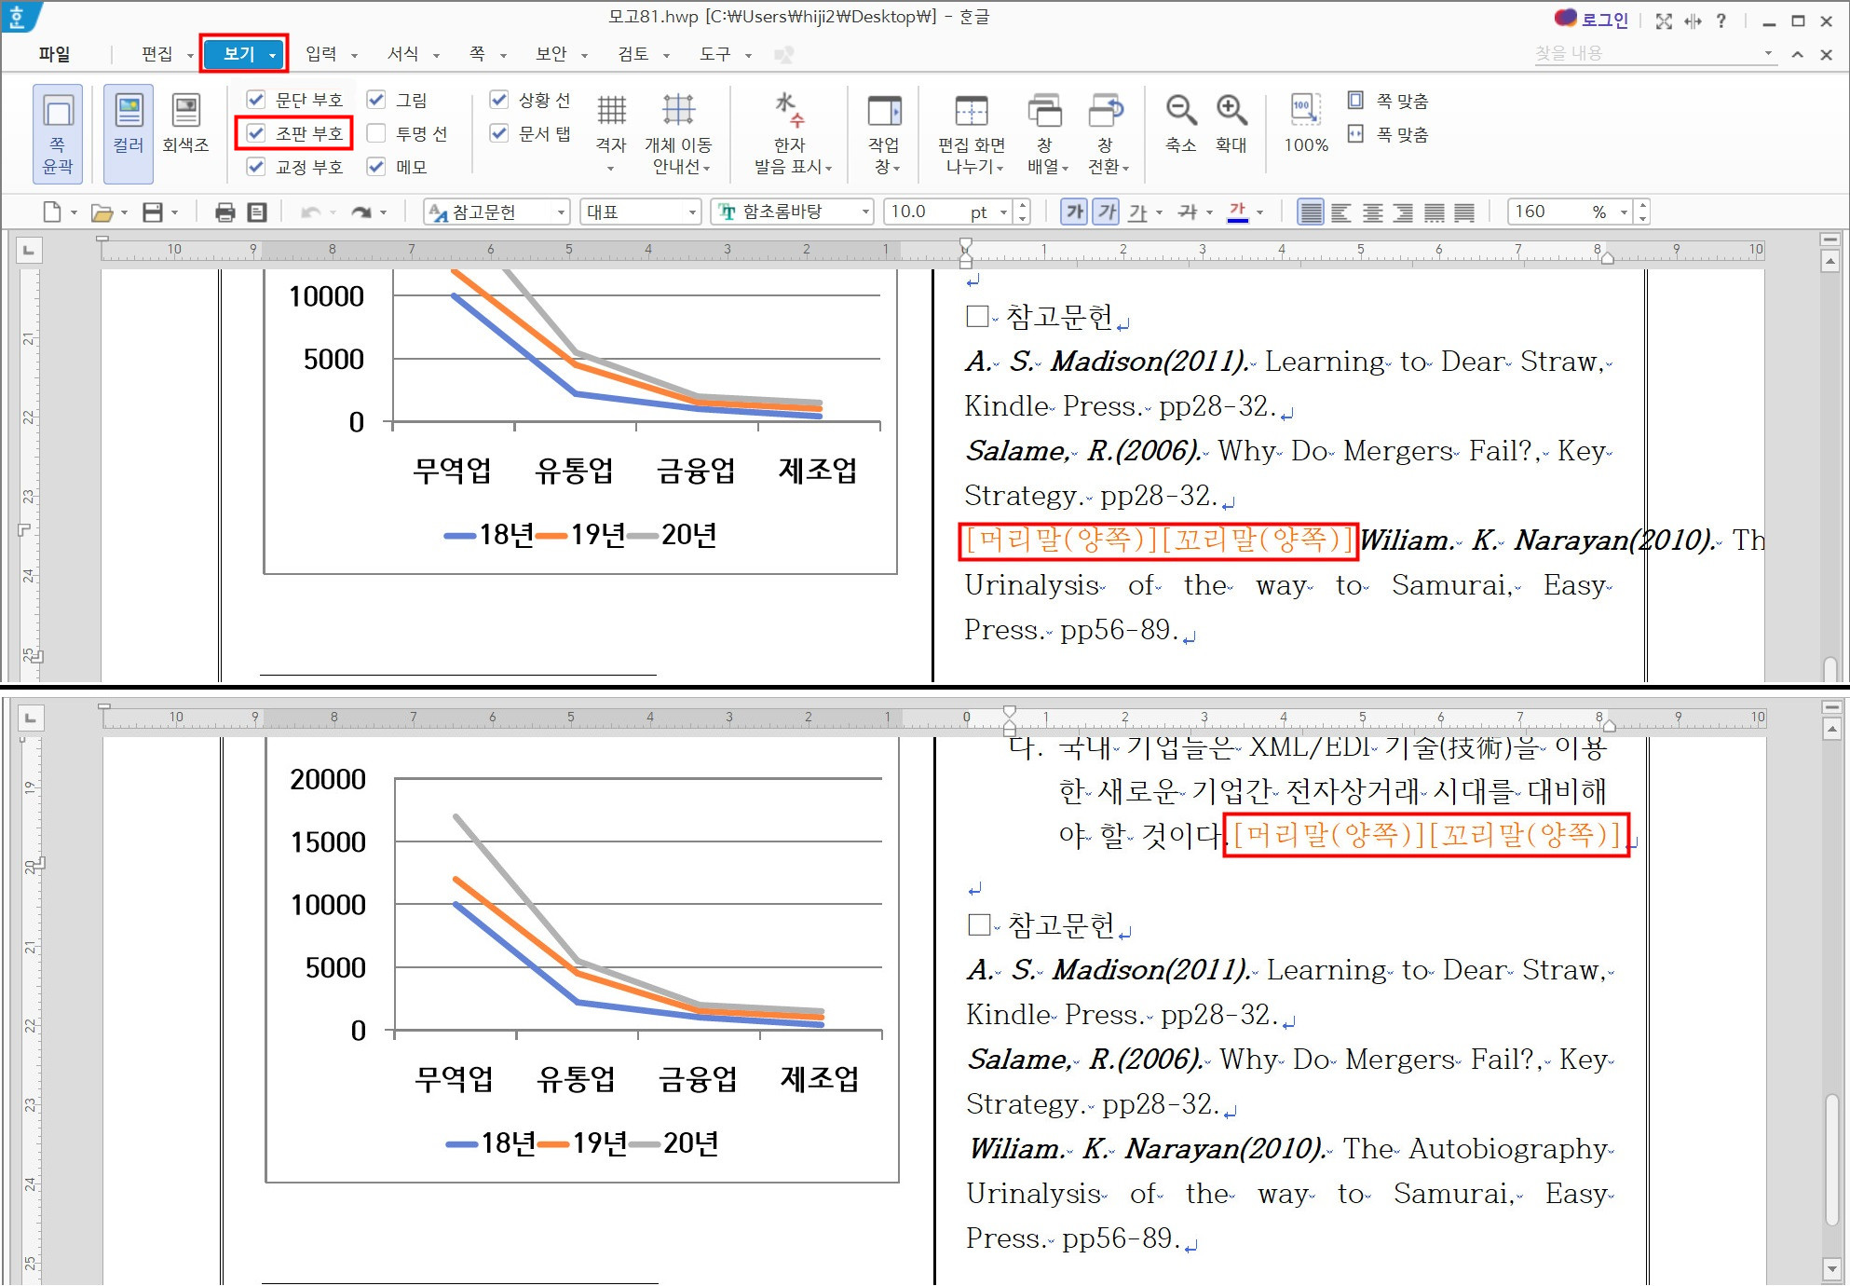Create a new document icon
Screen dimensions: 1850x1286
point(52,212)
